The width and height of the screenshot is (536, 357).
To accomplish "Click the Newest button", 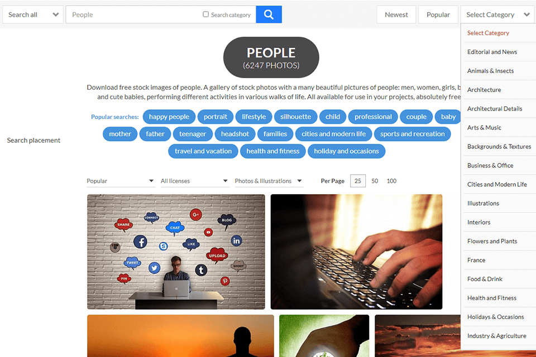I will (x=396, y=15).
